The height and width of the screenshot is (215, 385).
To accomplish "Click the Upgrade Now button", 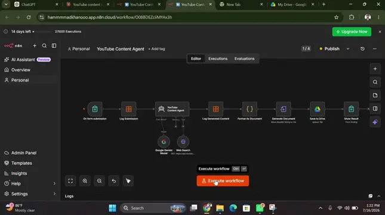I will click(352, 32).
